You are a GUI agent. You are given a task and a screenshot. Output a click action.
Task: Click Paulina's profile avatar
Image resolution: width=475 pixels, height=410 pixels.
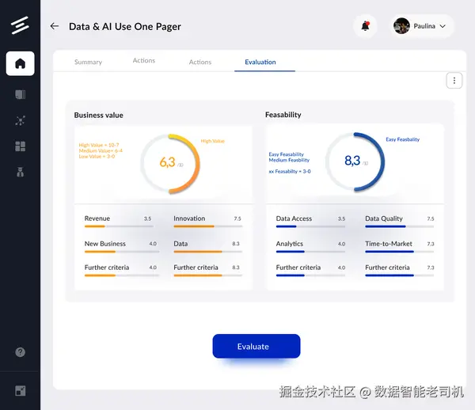tap(401, 26)
